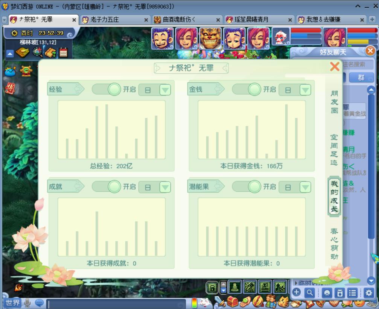This screenshot has height=309, width=379.
Task: Click the white fox emoticon icon
Action: click(x=205, y=303)
